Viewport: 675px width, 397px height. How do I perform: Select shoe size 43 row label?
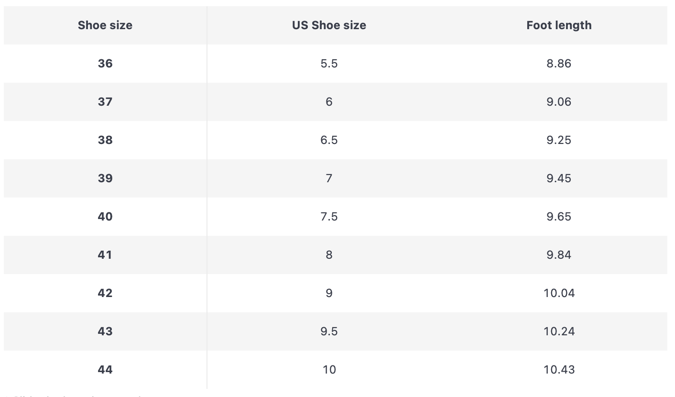(x=105, y=331)
